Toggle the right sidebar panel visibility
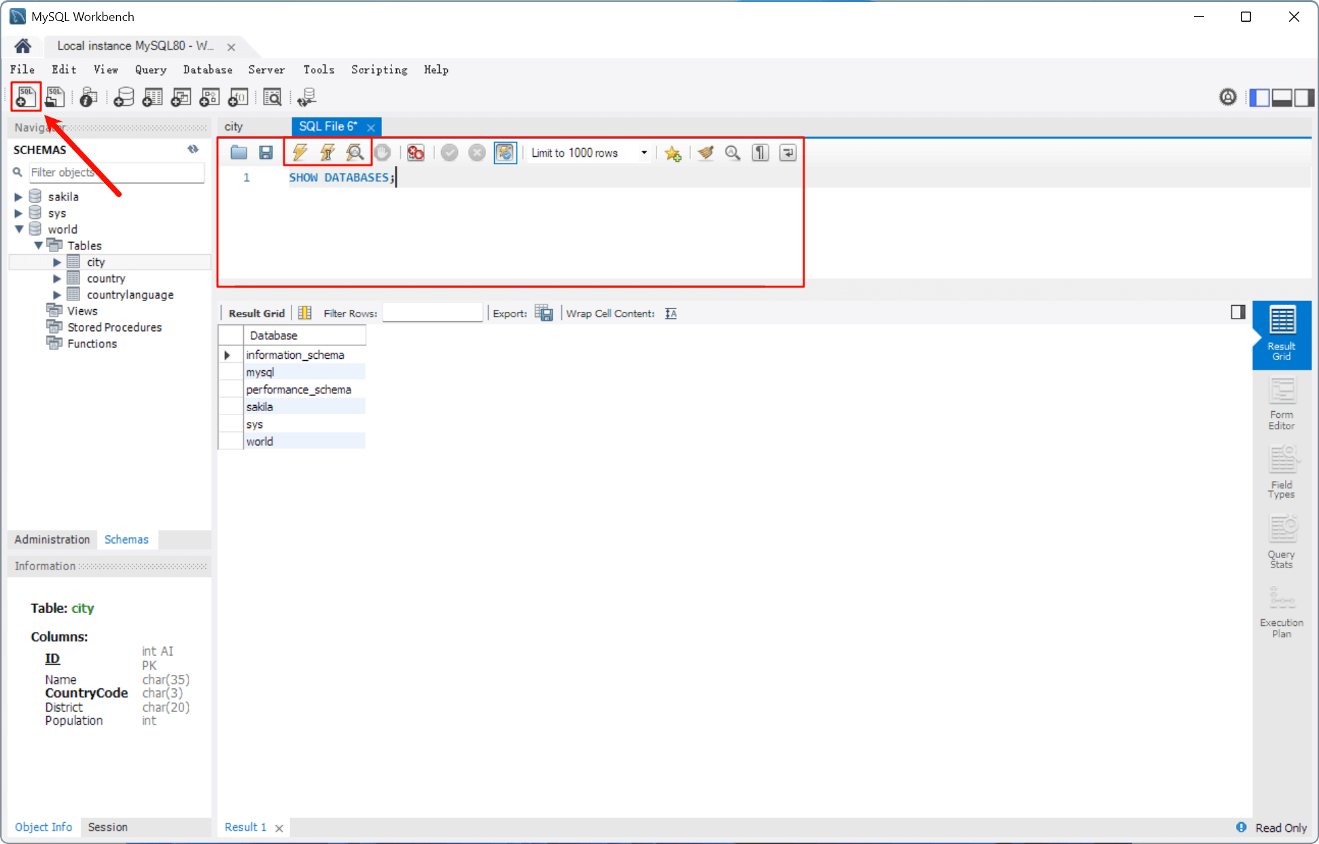 click(x=1304, y=97)
